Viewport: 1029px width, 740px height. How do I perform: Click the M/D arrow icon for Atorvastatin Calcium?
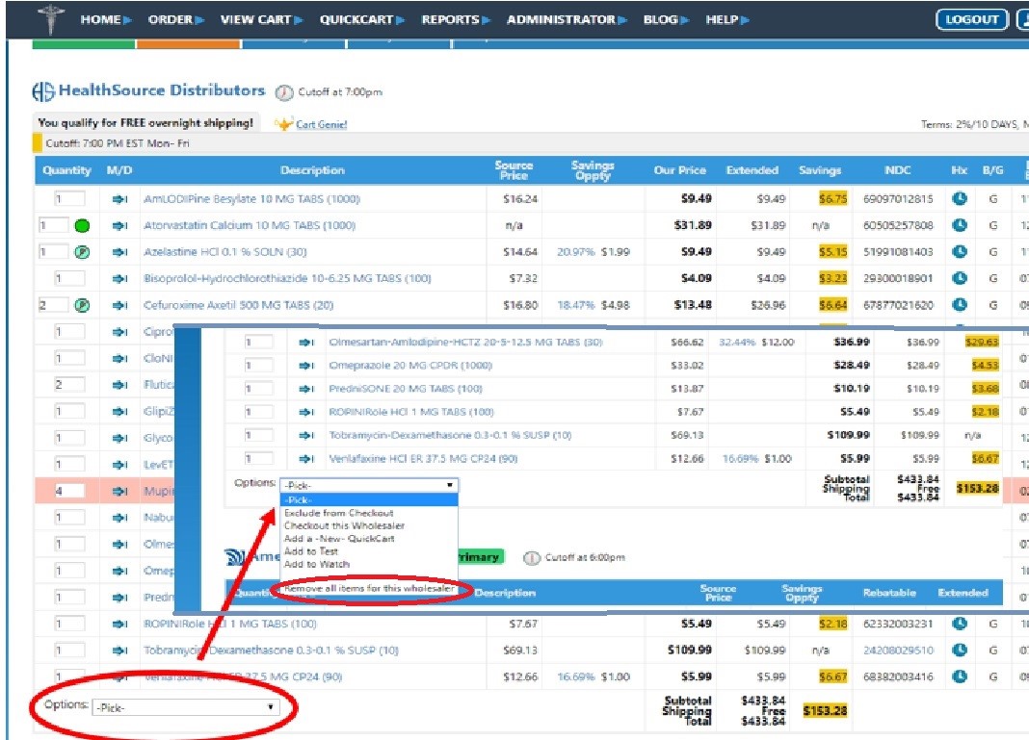click(120, 226)
